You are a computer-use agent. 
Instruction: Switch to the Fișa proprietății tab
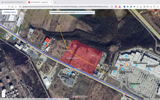(x=14, y=2)
